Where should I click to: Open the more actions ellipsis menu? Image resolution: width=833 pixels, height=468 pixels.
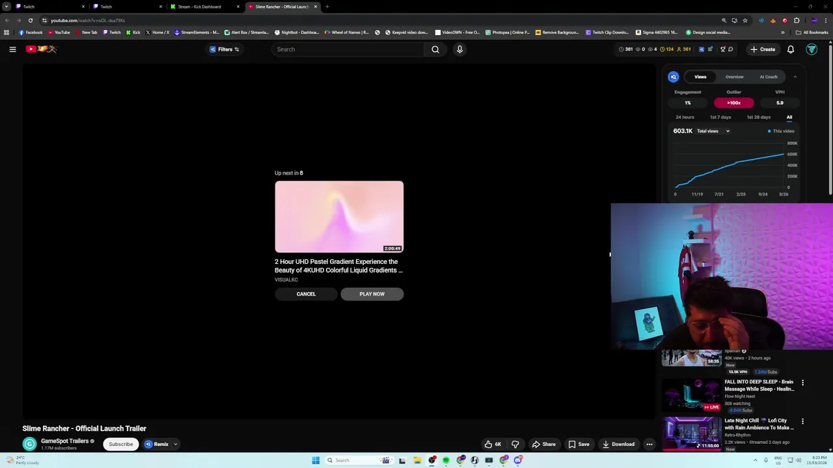[x=649, y=444]
